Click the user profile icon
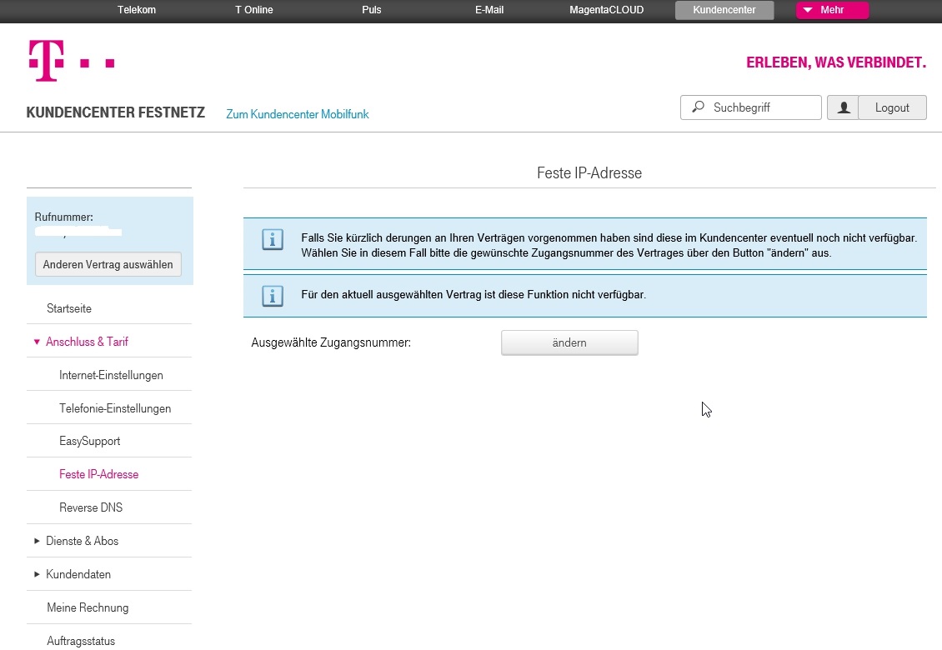 [x=843, y=107]
